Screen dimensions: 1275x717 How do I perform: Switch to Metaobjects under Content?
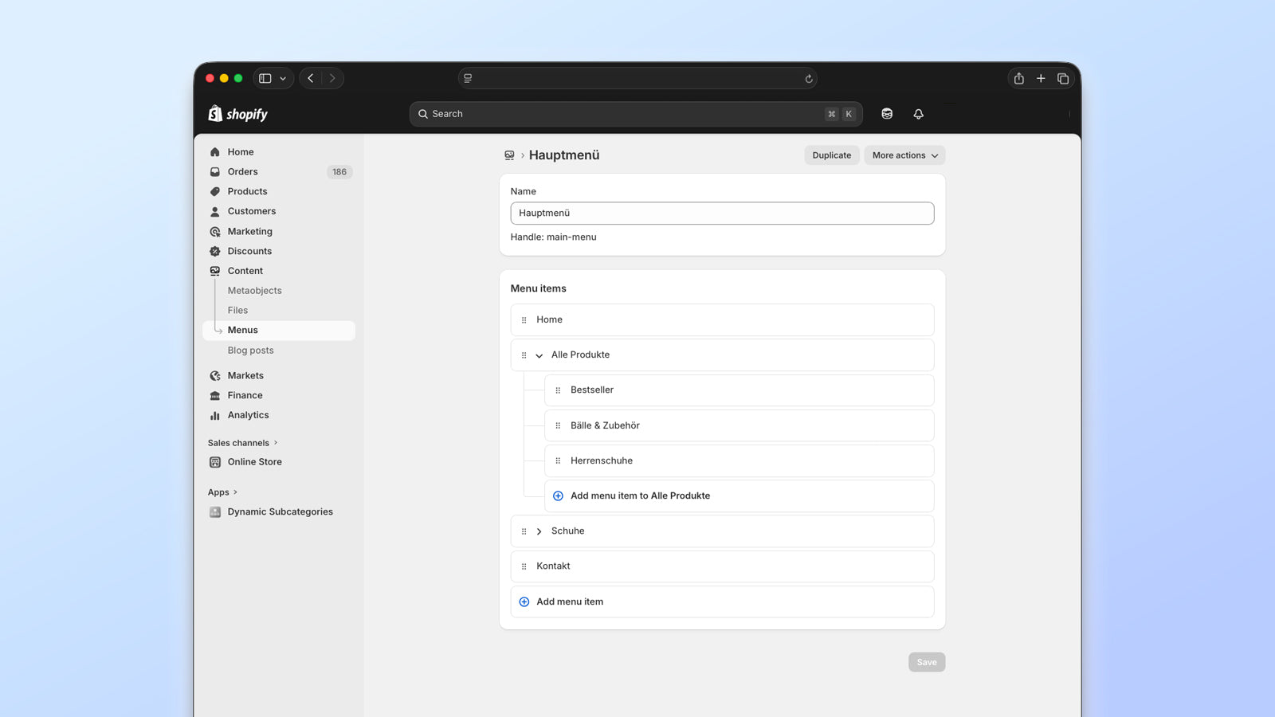tap(254, 290)
